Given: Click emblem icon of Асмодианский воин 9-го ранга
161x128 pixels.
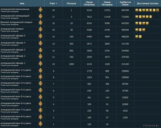Looking at the screenshot, I should (41, 124).
